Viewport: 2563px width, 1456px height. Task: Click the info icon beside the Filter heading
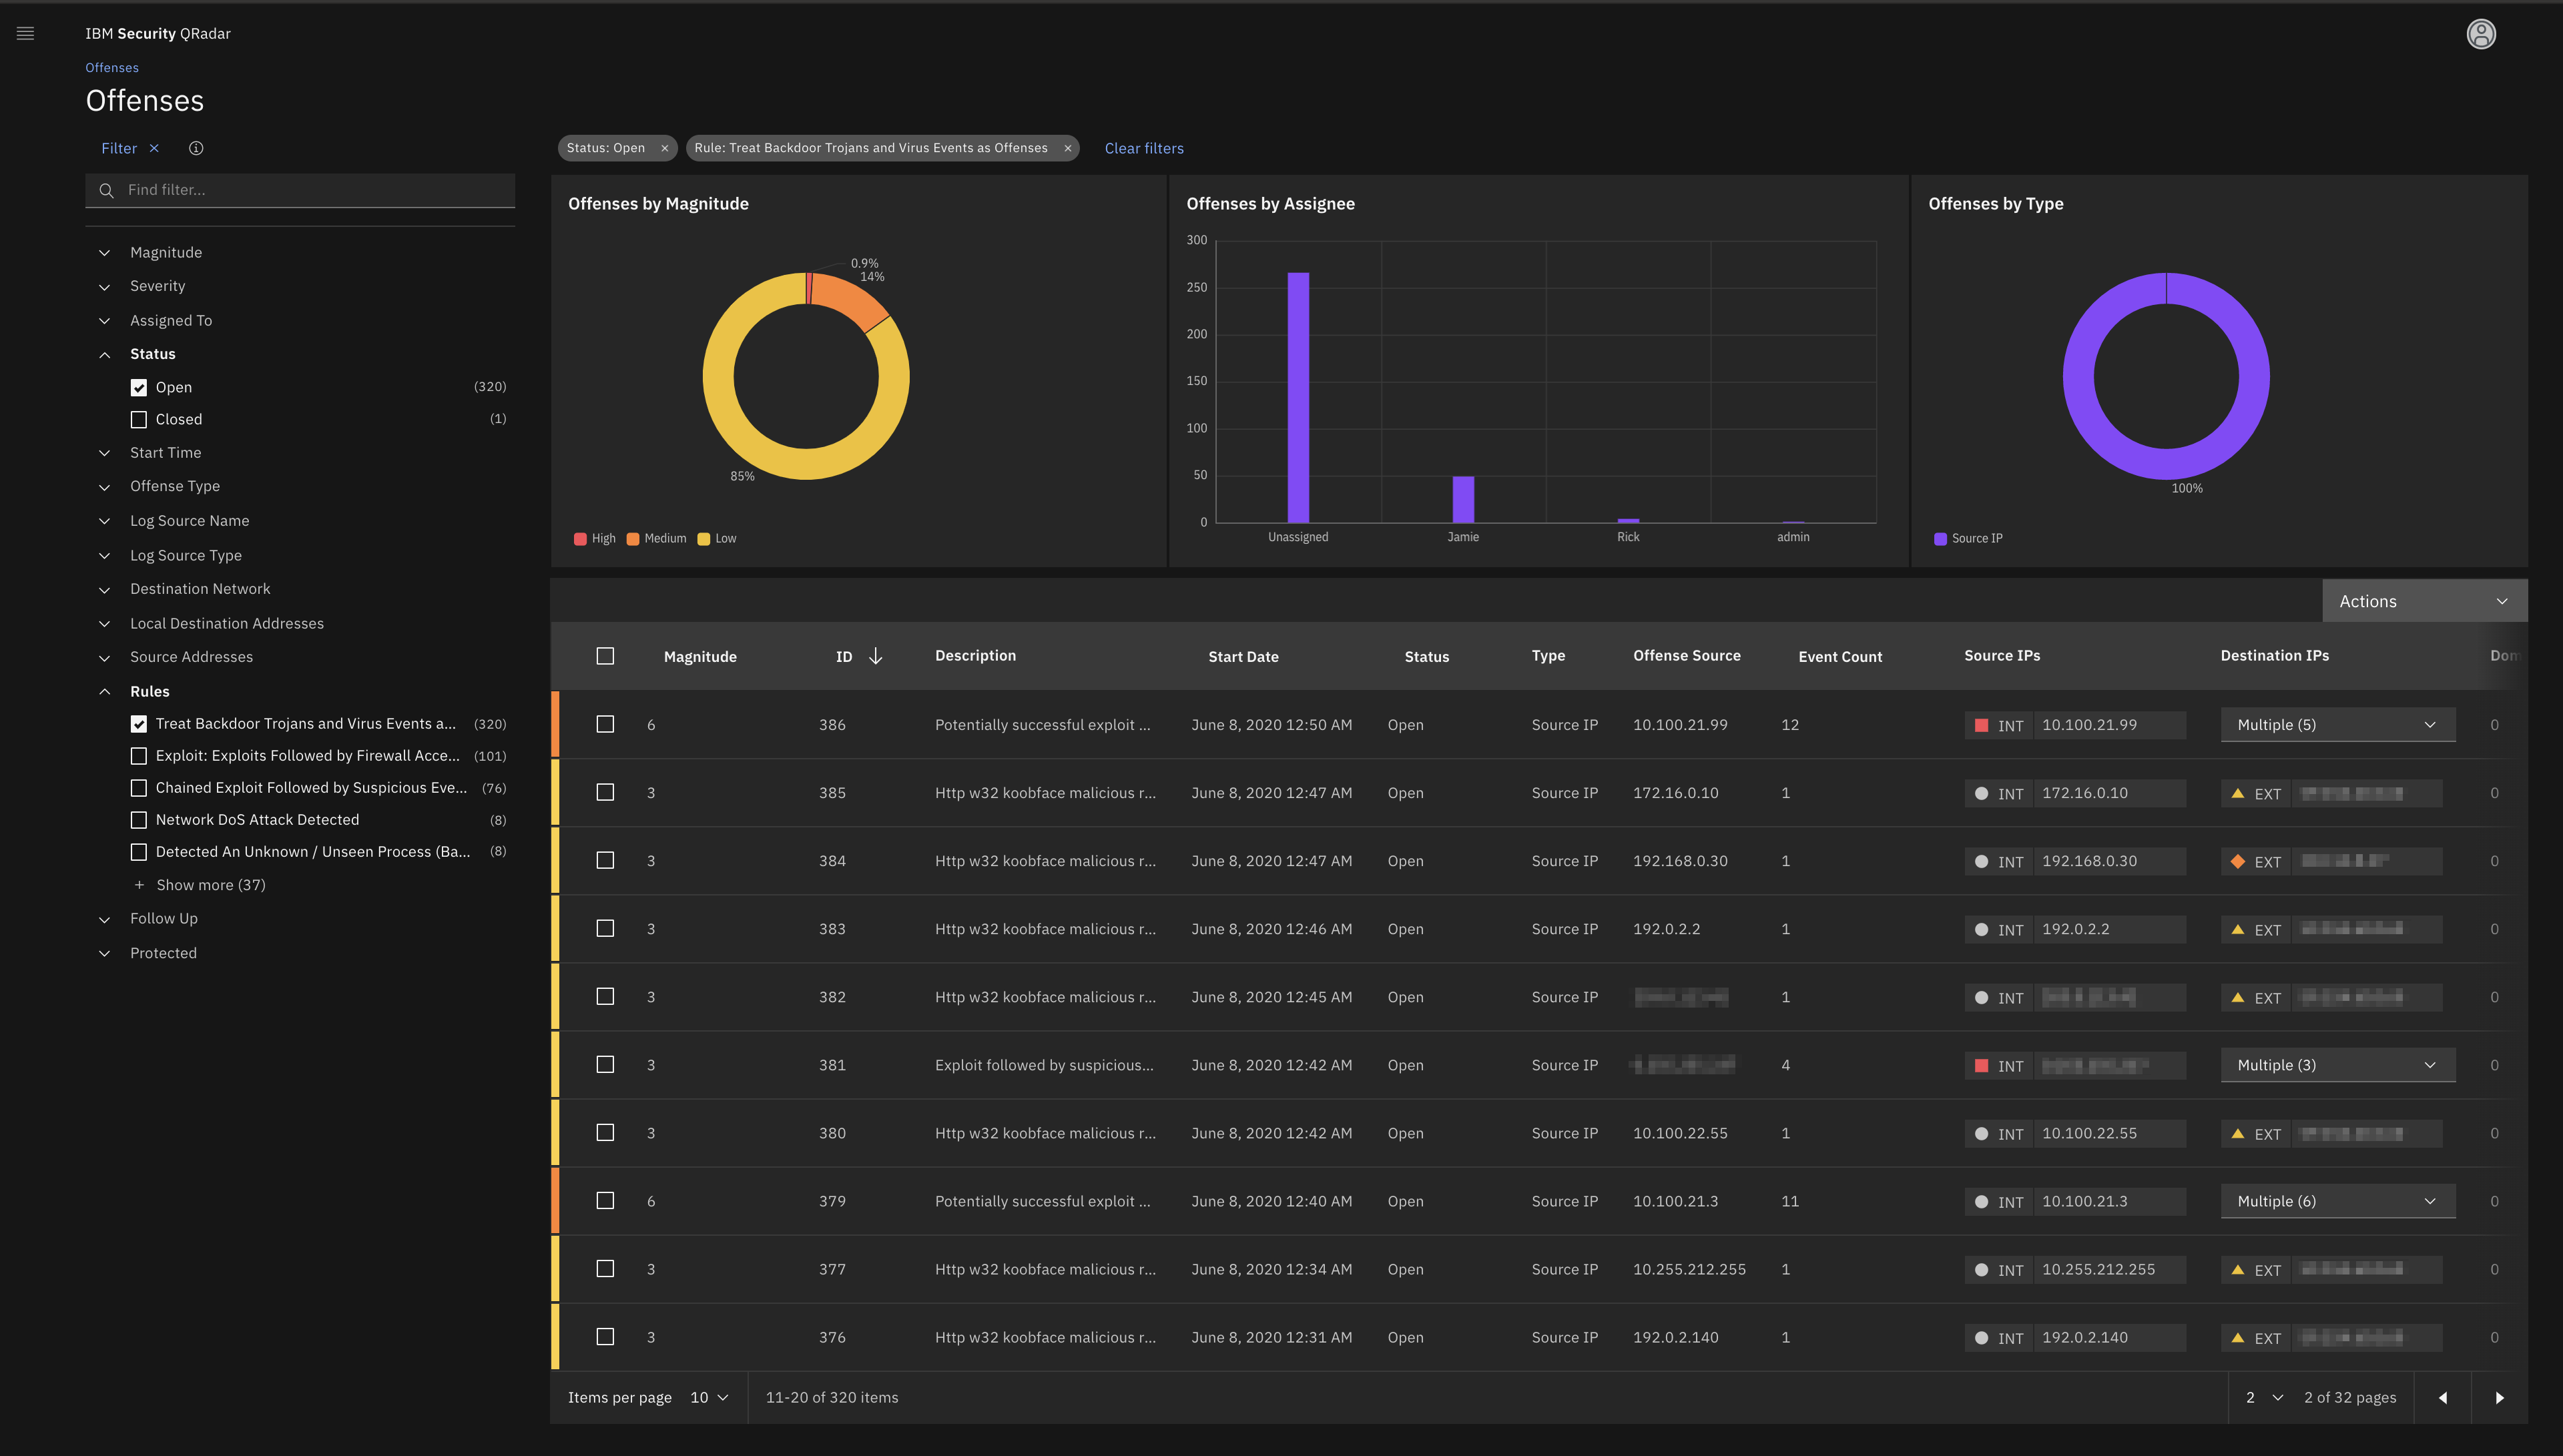pyautogui.click(x=195, y=148)
